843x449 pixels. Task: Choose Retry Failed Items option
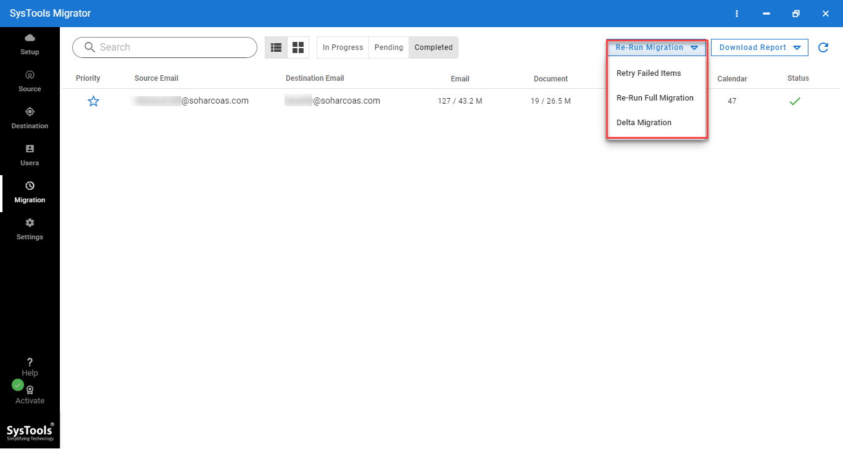[649, 73]
